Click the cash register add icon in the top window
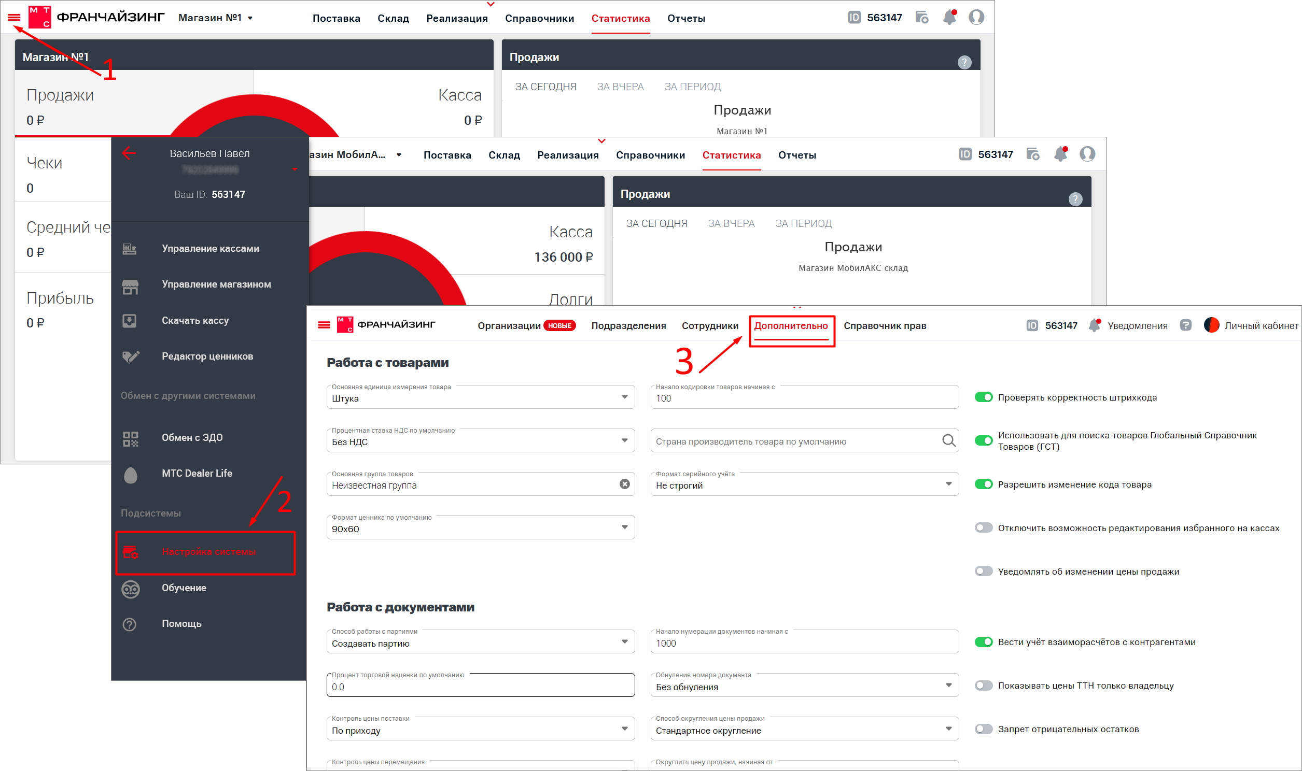This screenshot has width=1302, height=771. pyautogui.click(x=921, y=17)
